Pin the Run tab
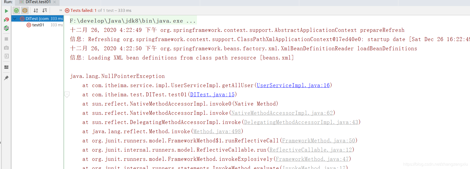470x169 pixels. coord(6,78)
